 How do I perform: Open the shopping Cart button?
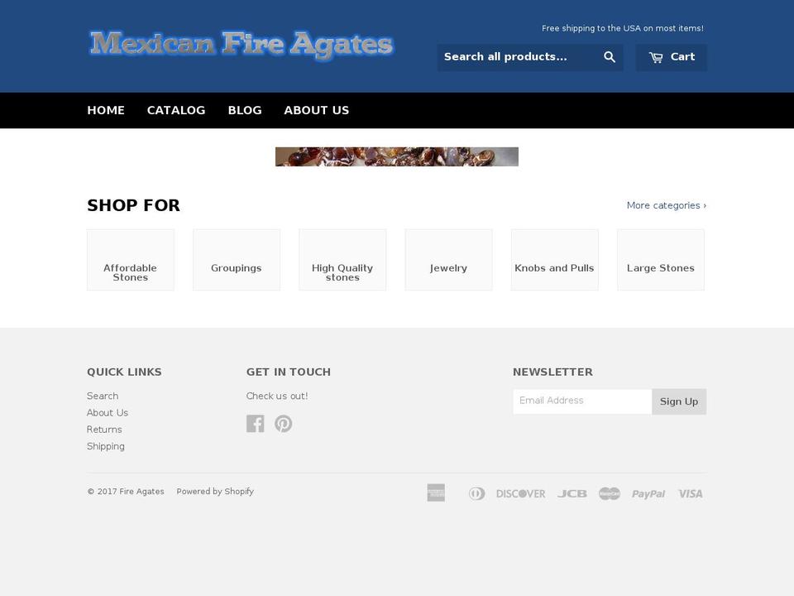point(672,57)
